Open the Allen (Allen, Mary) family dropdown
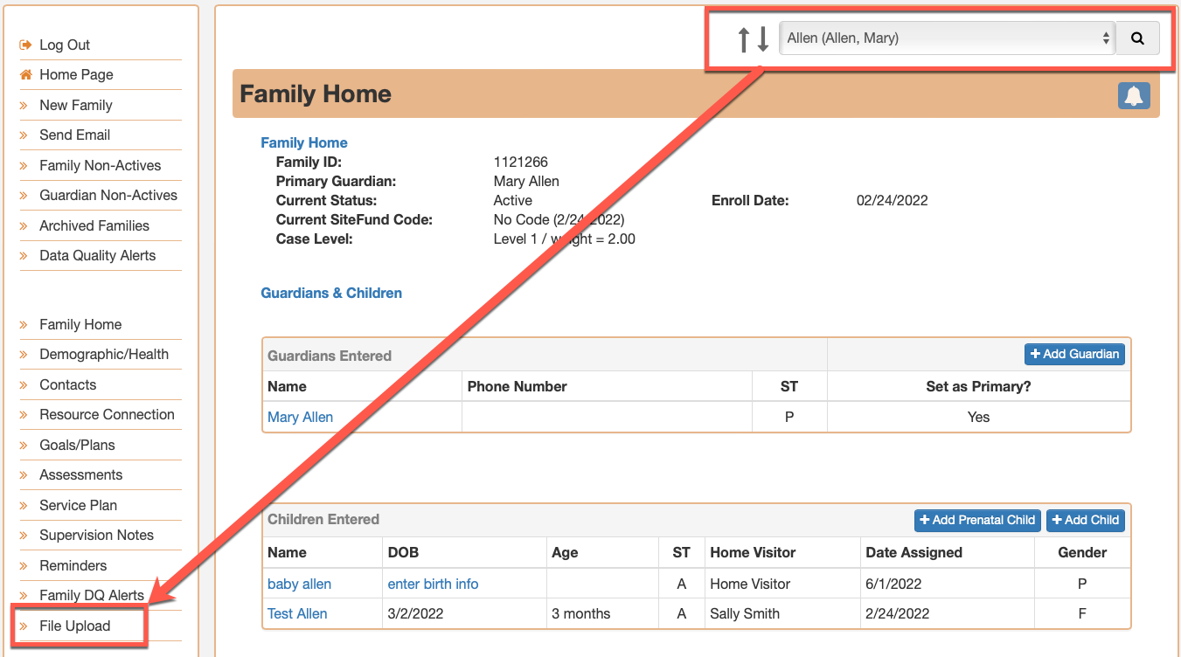Viewport: 1181px width, 657px height. 947,38
